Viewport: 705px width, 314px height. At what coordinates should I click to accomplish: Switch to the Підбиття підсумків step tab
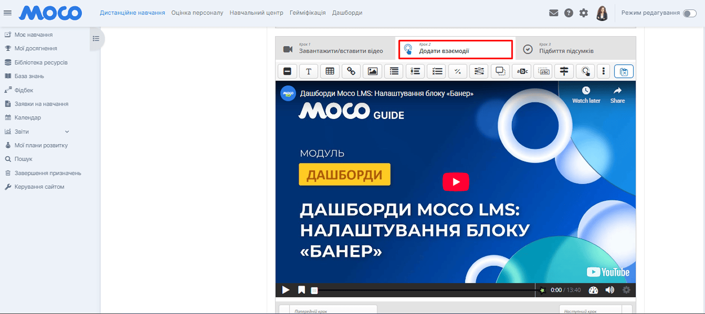pos(566,49)
